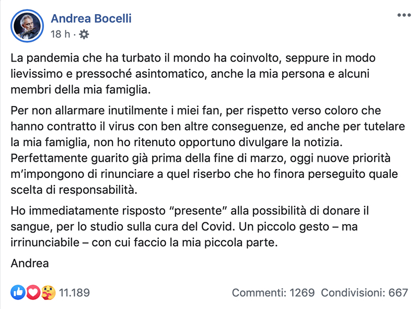Click the paragraph starting Per non allarmare
Screen dimensions: 418x309
point(208,126)
